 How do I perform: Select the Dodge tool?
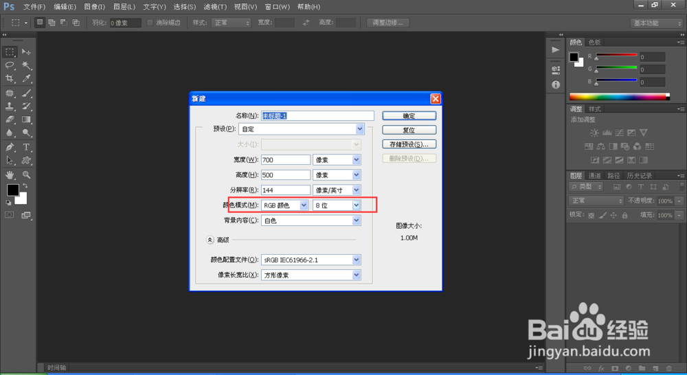(x=26, y=133)
